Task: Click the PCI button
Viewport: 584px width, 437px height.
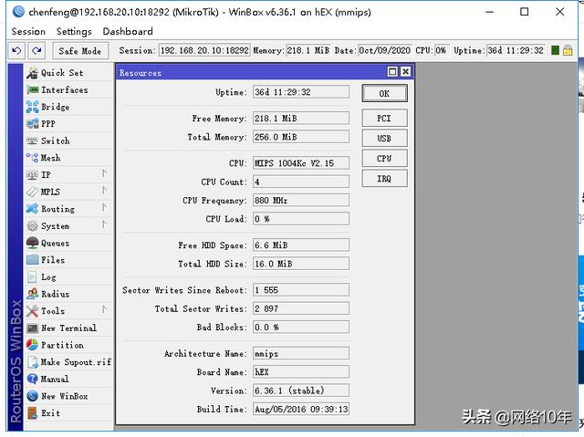Action: (x=384, y=119)
